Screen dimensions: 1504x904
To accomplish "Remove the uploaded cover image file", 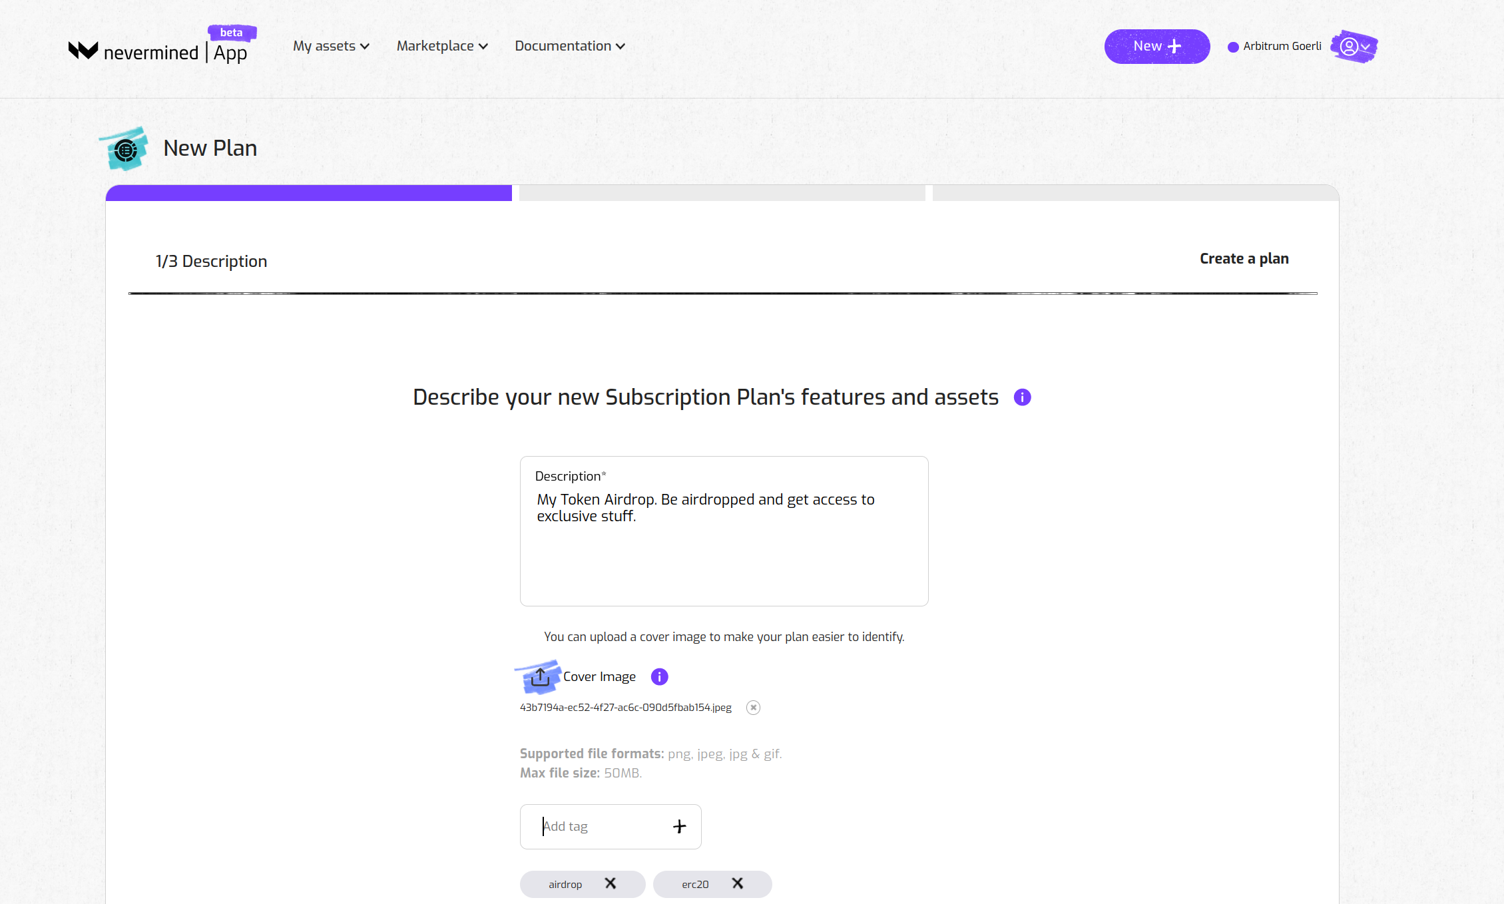I will pyautogui.click(x=752, y=708).
